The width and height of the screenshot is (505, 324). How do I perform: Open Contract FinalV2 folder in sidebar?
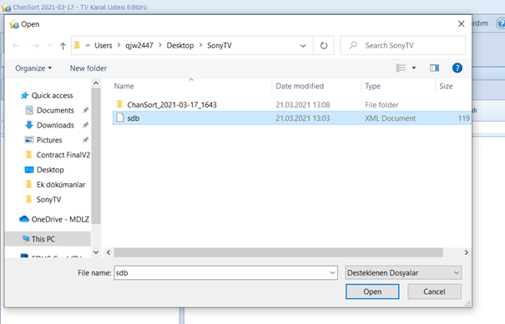(63, 155)
